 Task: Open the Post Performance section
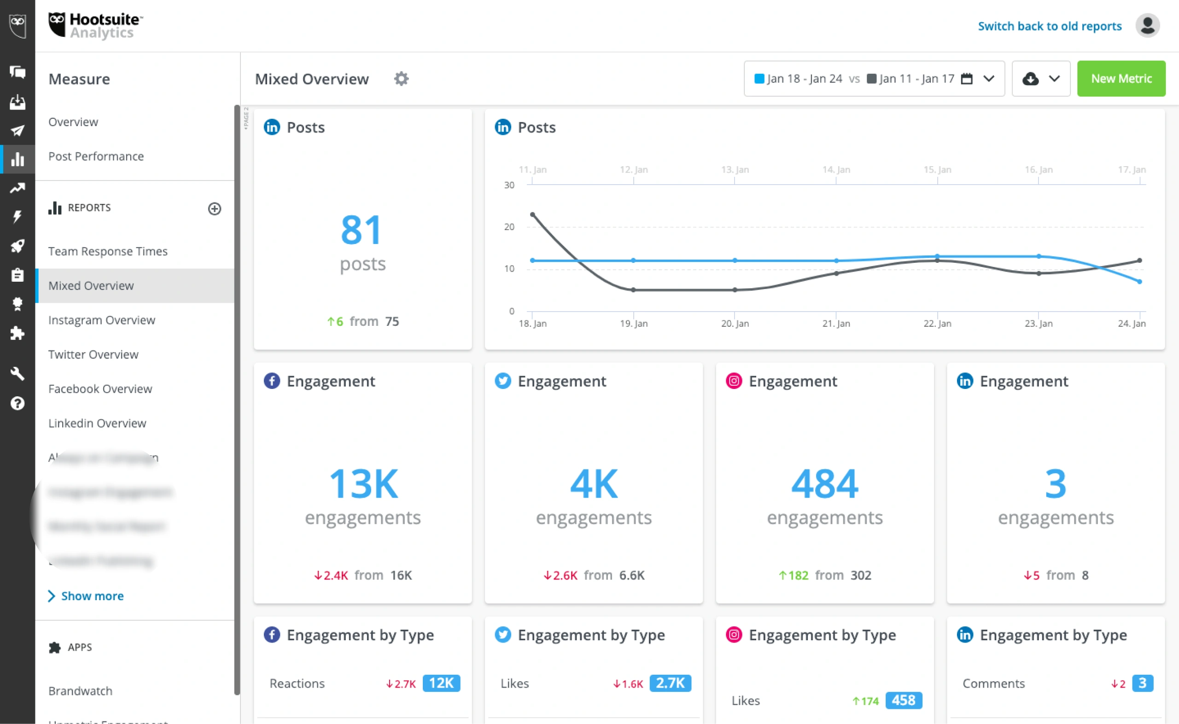96,156
